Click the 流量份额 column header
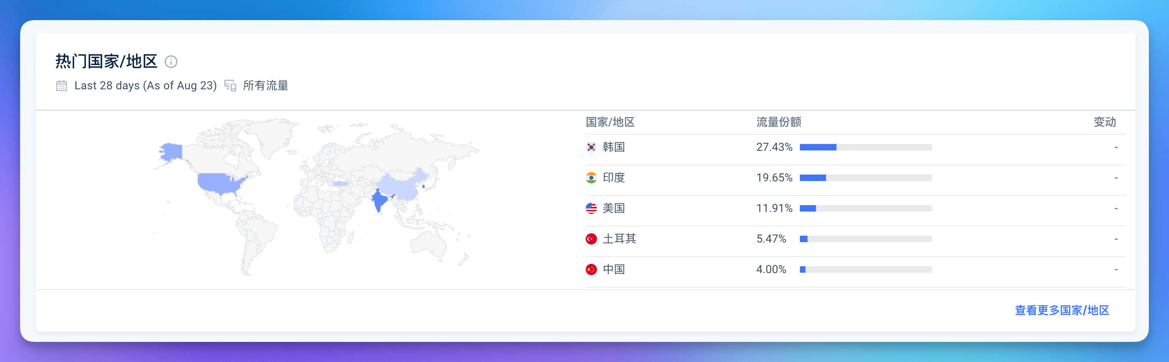The width and height of the screenshot is (1169, 362). click(778, 122)
